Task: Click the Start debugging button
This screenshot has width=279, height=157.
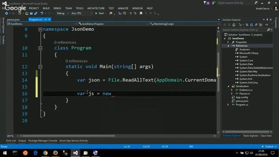Action: pyautogui.click(x=100, y=14)
